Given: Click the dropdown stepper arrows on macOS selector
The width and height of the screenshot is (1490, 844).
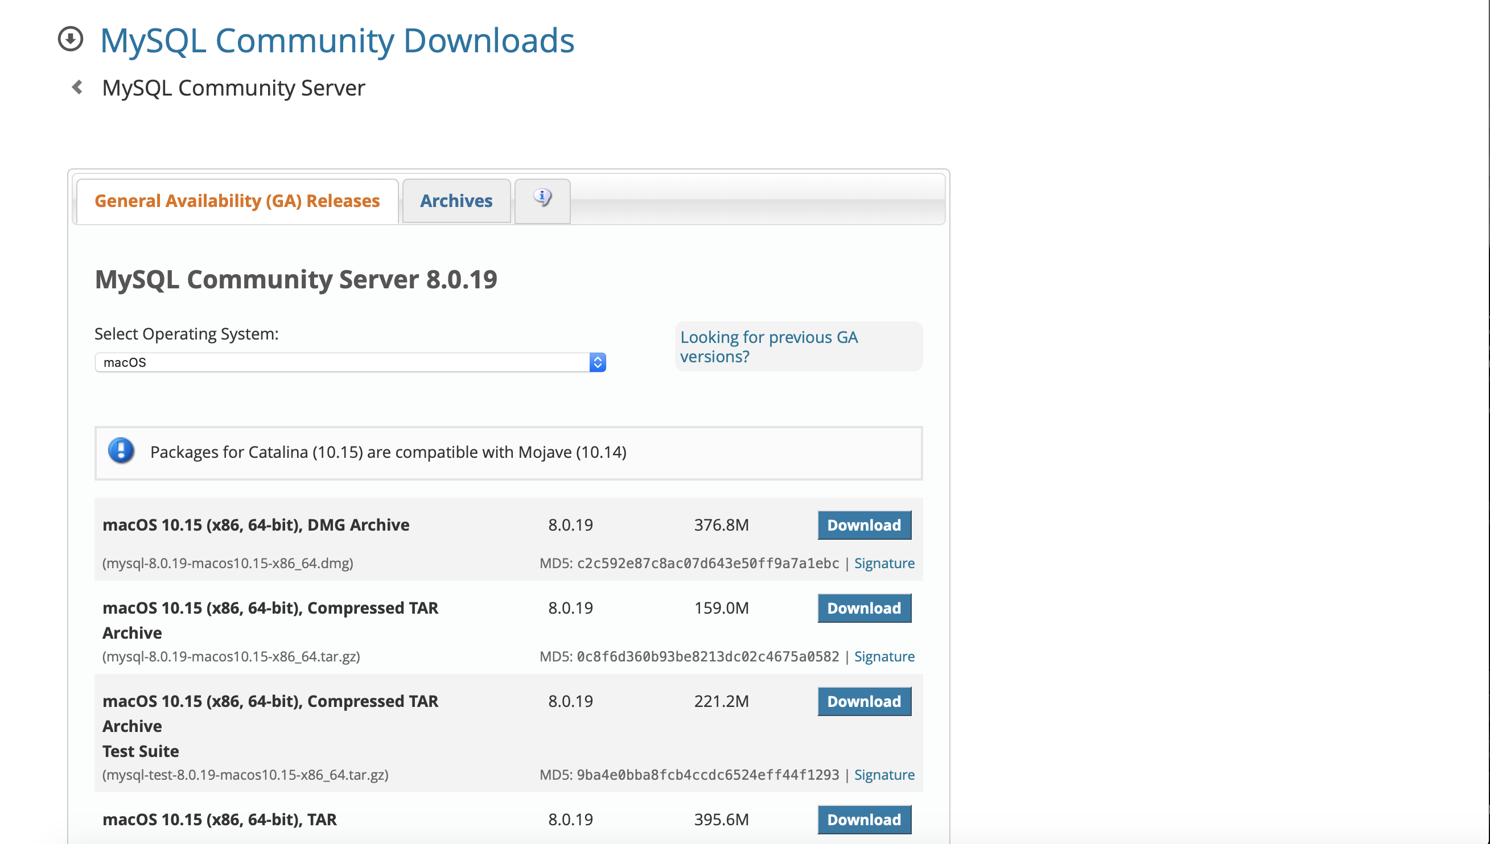Looking at the screenshot, I should click(x=598, y=362).
